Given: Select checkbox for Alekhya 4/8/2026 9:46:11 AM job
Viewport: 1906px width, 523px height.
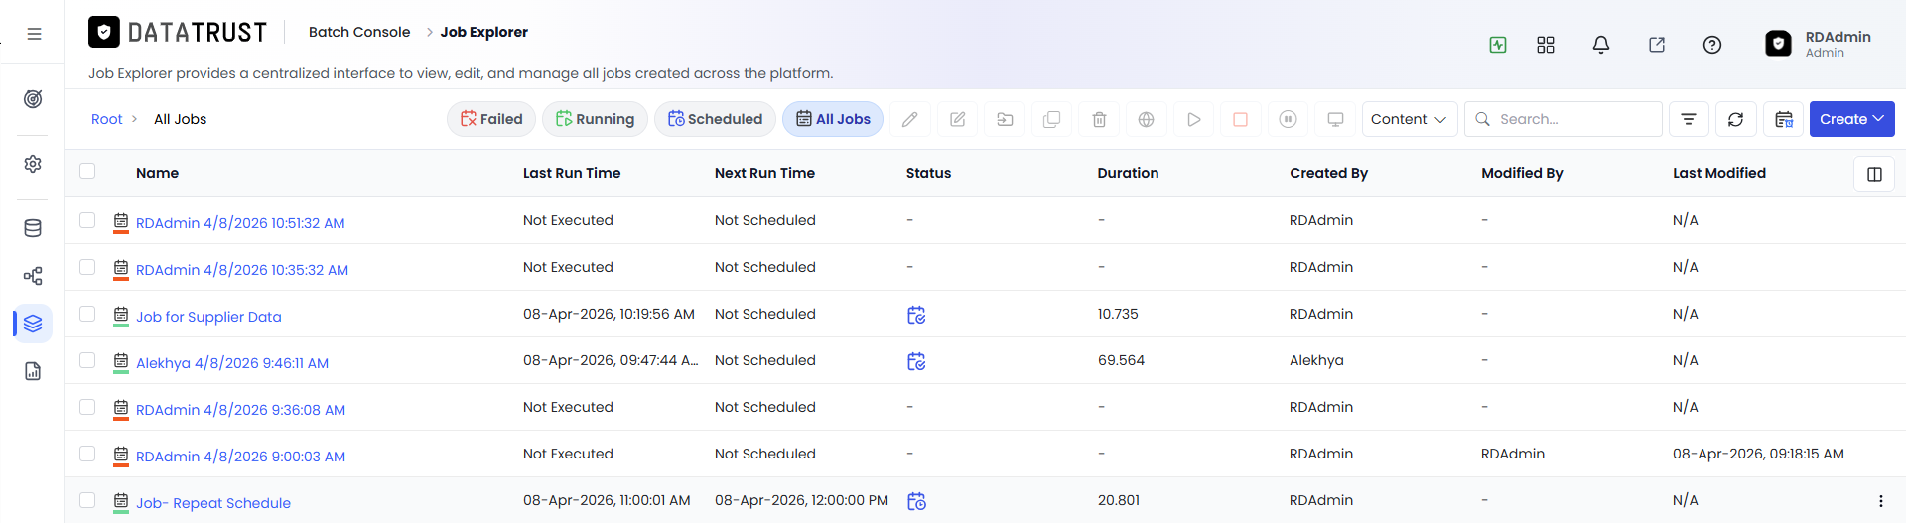Looking at the screenshot, I should [87, 360].
